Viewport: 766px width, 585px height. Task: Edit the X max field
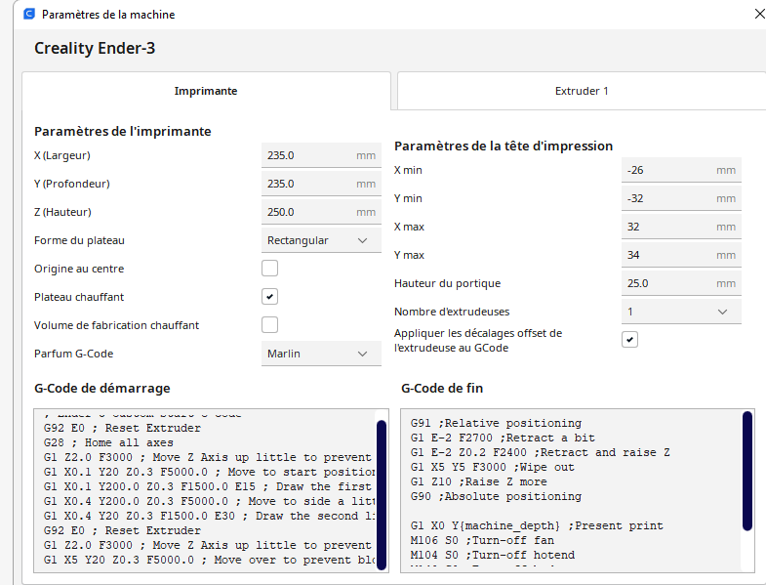(681, 227)
